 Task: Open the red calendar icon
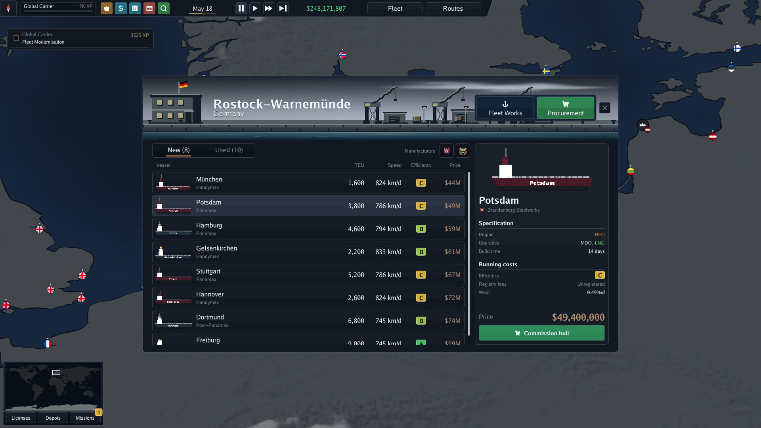pos(149,8)
